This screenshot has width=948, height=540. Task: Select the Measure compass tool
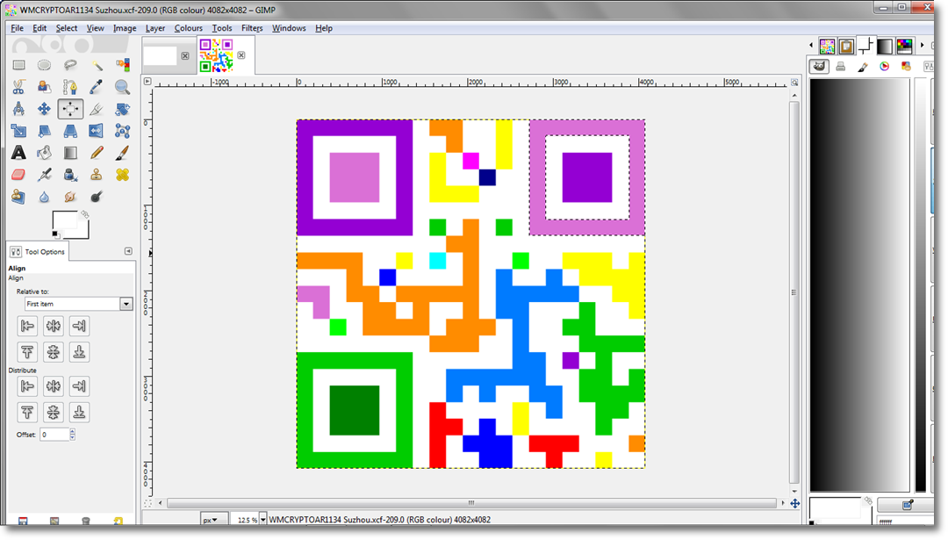[x=18, y=109]
